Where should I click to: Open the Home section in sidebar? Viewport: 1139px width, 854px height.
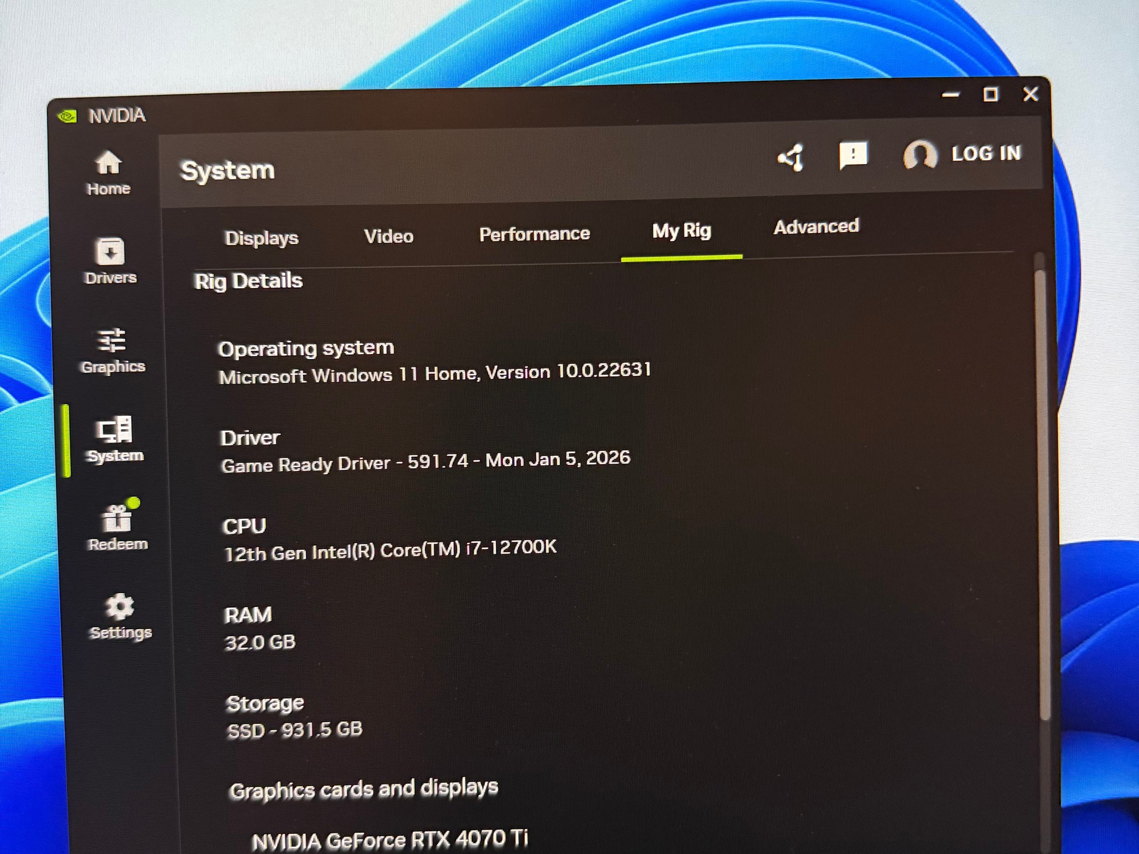pos(108,173)
